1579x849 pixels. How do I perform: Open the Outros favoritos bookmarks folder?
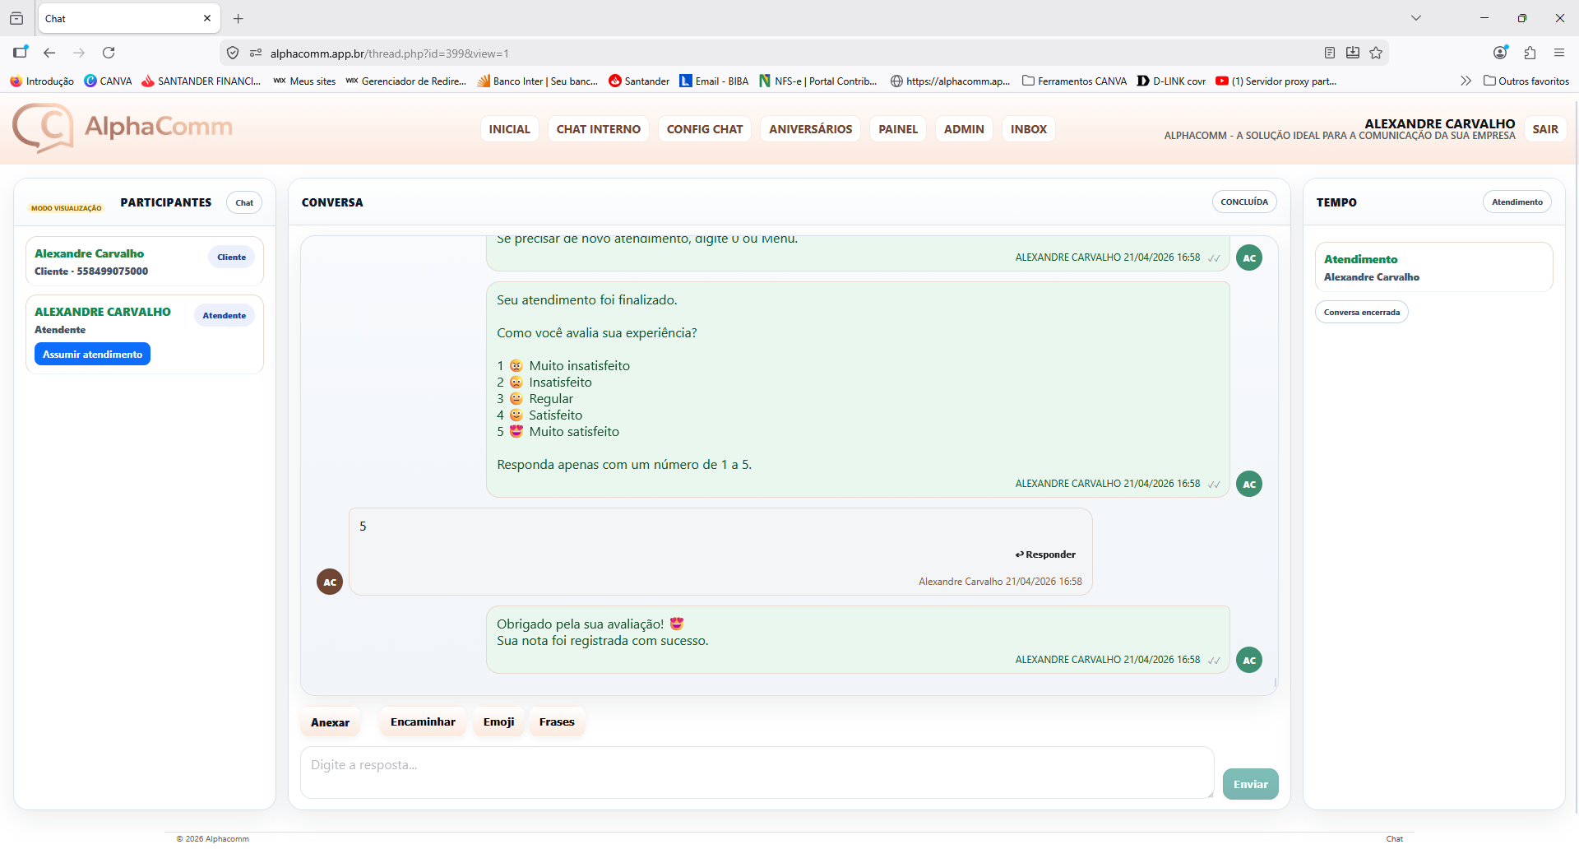1526,81
